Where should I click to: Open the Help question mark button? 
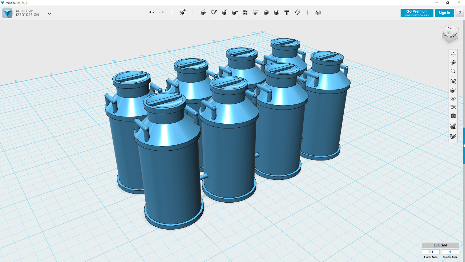(x=460, y=13)
